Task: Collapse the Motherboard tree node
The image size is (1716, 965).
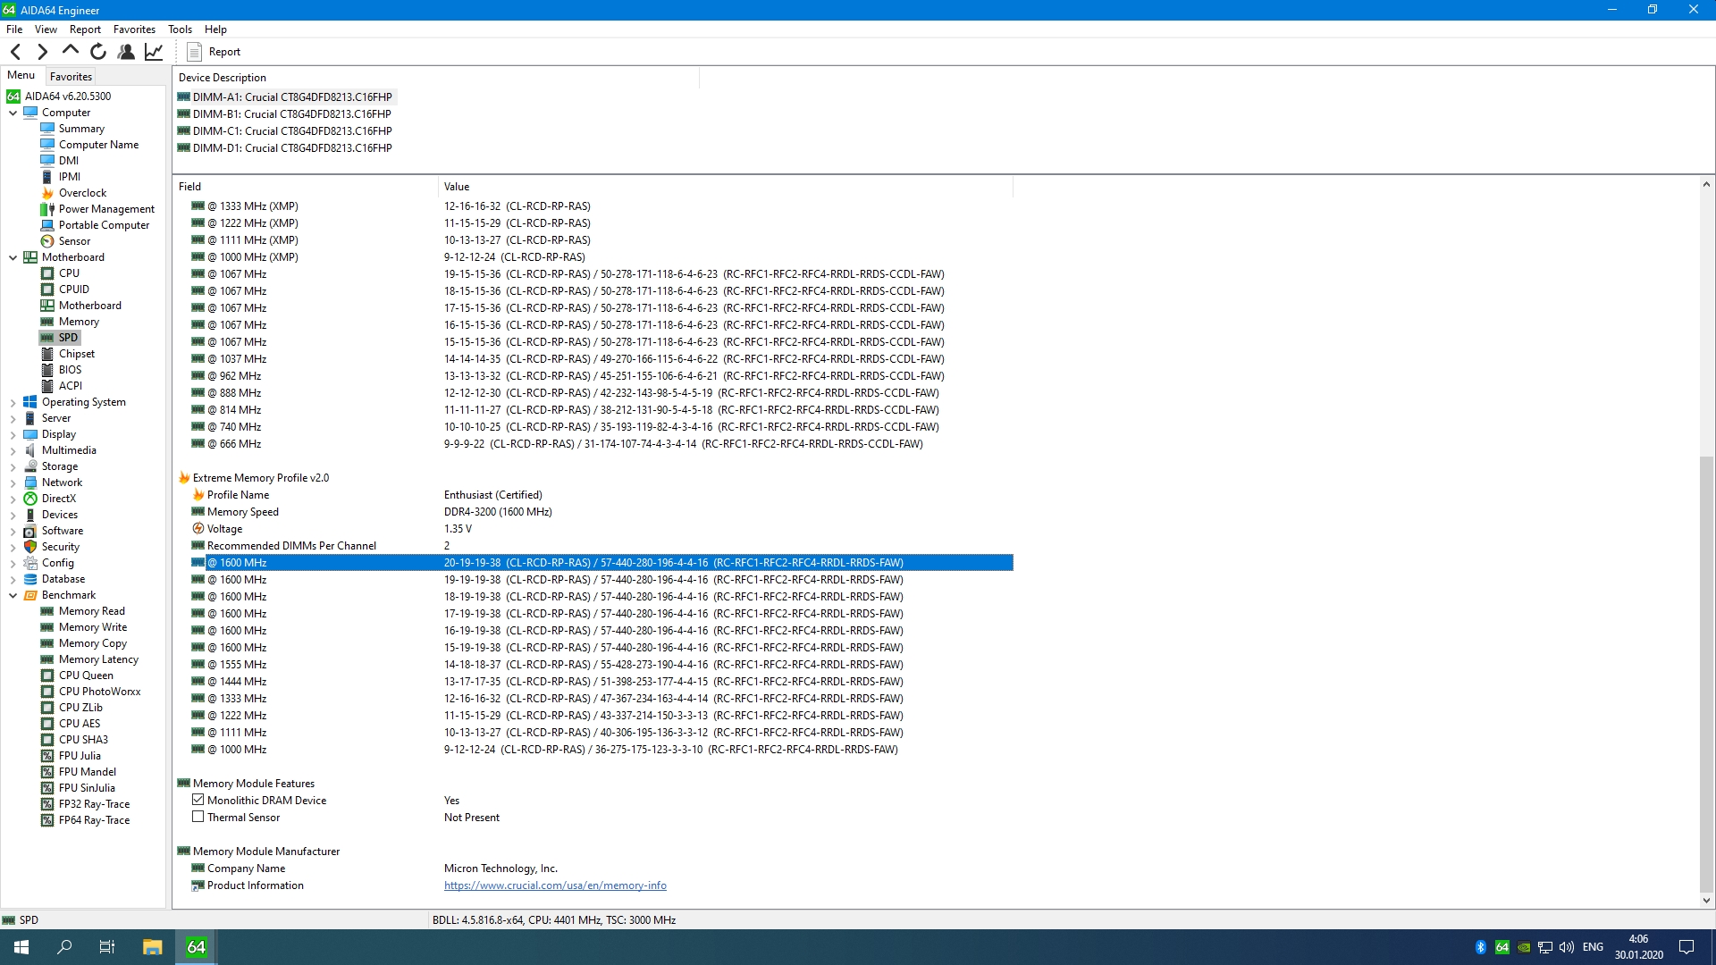Action: pyautogui.click(x=13, y=257)
